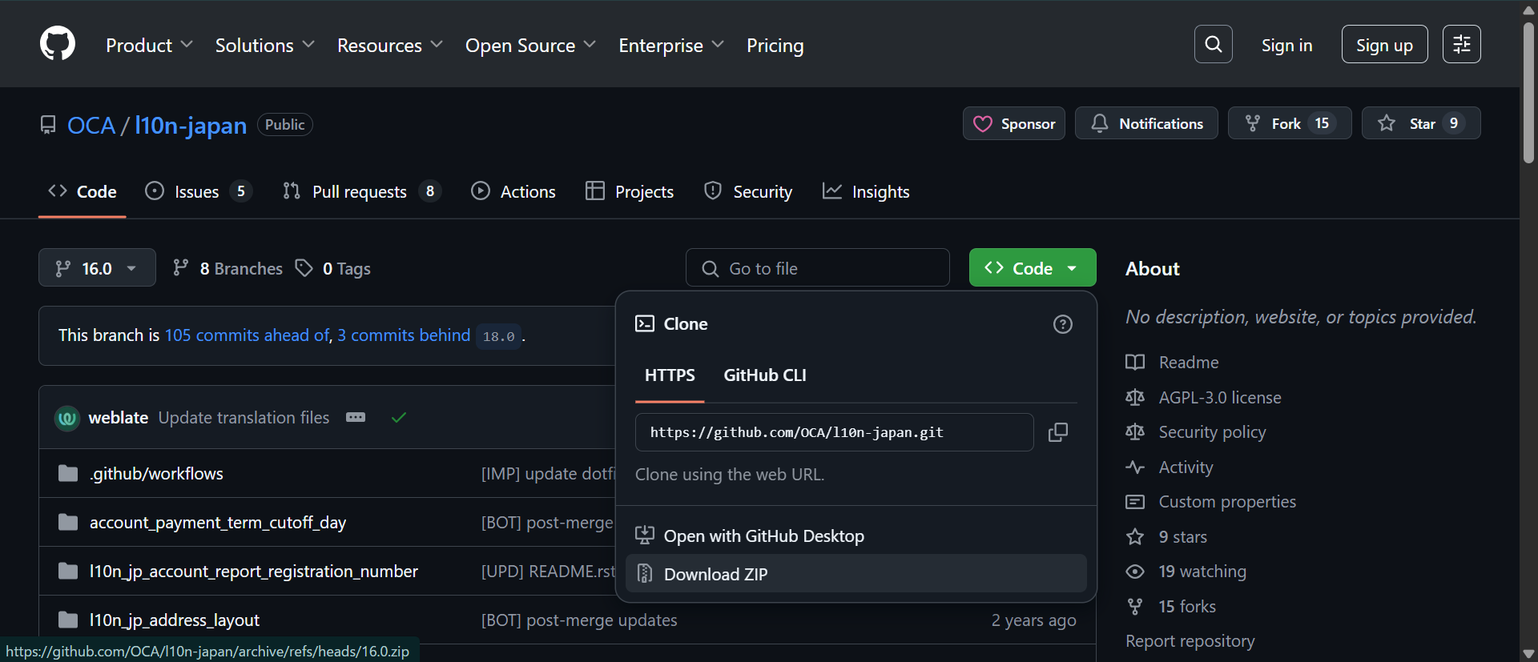The height and width of the screenshot is (662, 1538).
Task: Select the GitHub CLI clone tab
Action: coord(765,375)
